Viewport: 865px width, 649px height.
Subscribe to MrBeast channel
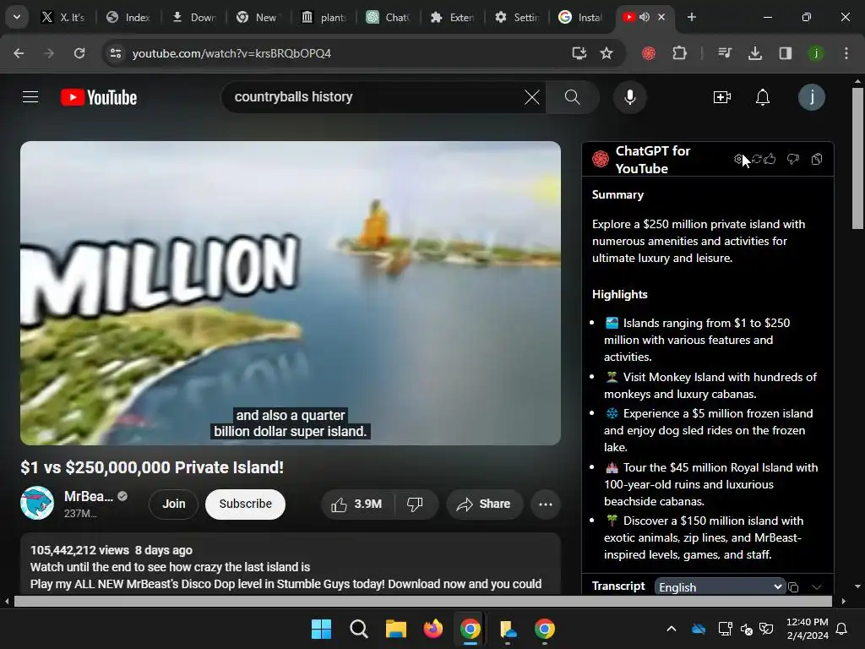(x=245, y=504)
